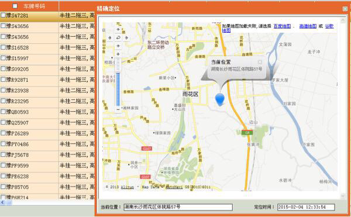
Task: Pan the map right with the right arrow
Action: click(126, 38)
